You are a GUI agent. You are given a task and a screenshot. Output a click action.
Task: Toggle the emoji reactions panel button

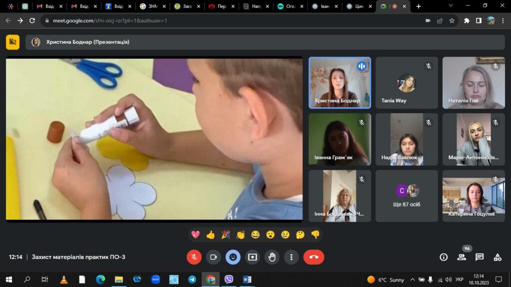coord(233,257)
